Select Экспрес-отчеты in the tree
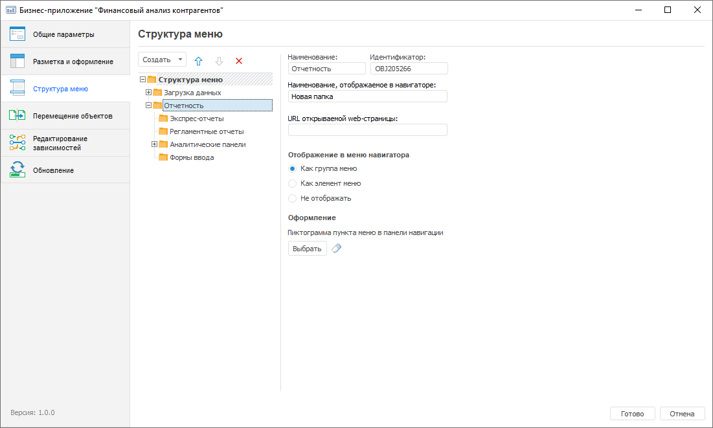Image resolution: width=713 pixels, height=428 pixels. [x=196, y=118]
